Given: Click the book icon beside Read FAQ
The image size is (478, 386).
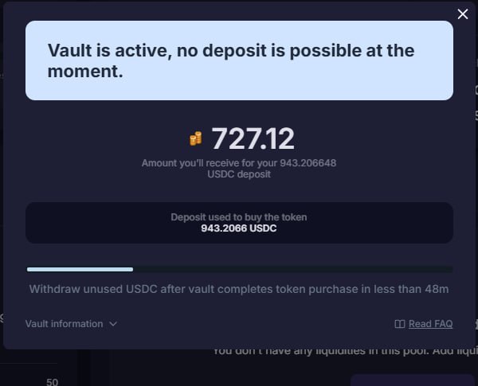Looking at the screenshot, I should point(400,324).
